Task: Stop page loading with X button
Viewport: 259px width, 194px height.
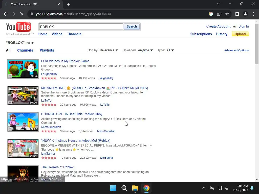Action: pos(22,14)
